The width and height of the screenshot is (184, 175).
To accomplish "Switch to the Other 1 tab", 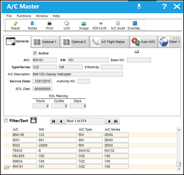I will coord(170,42).
